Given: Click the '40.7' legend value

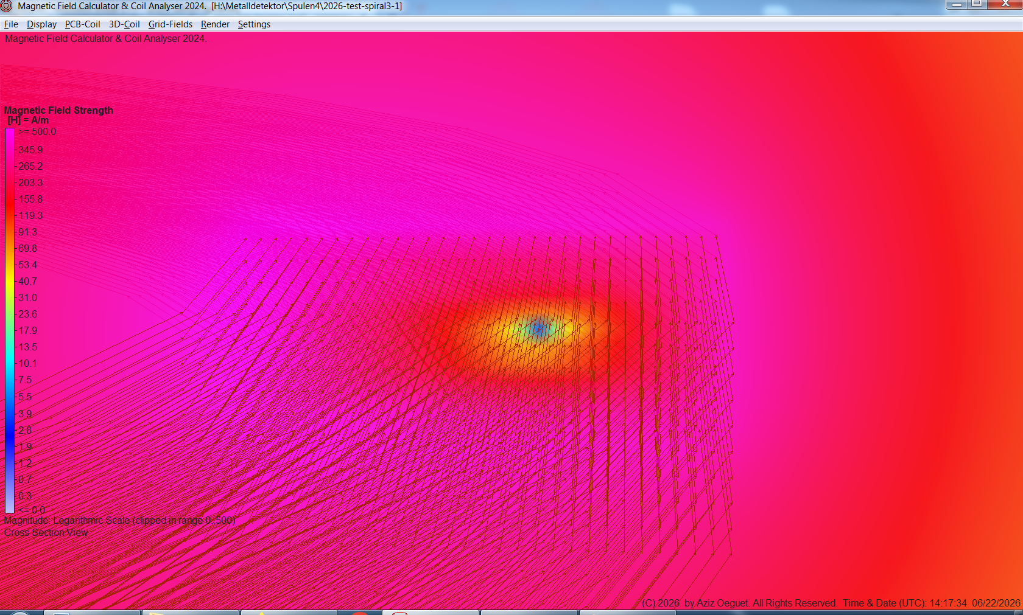Looking at the screenshot, I should [x=28, y=281].
